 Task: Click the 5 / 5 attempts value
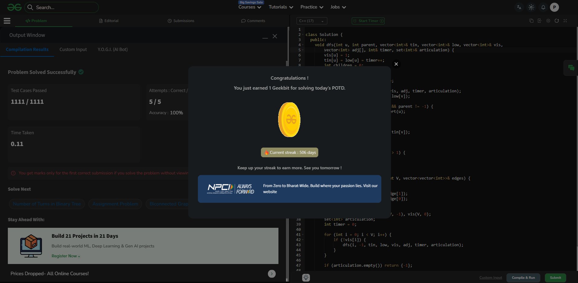coord(155,102)
